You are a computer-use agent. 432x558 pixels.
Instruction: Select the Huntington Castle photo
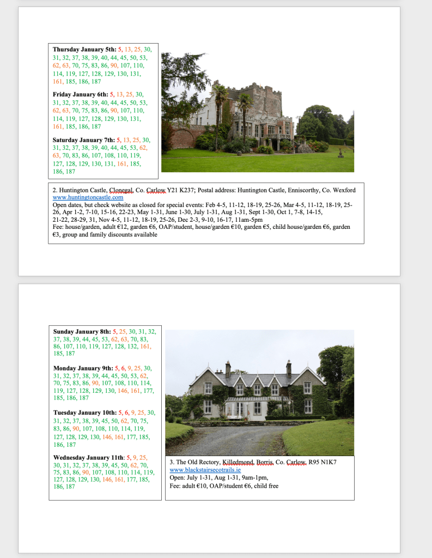tap(257, 112)
